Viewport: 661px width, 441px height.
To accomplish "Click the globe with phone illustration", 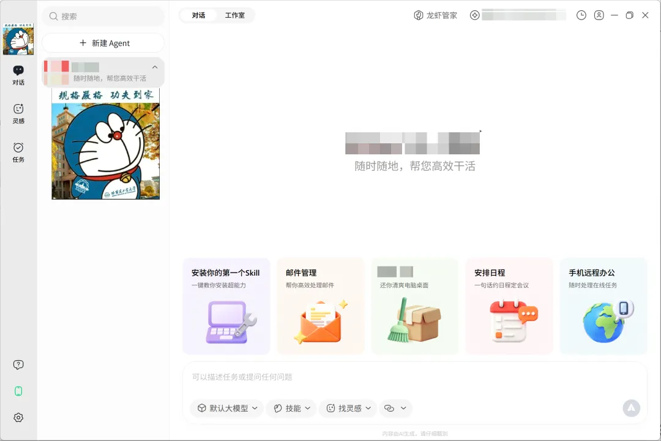I will [x=608, y=321].
